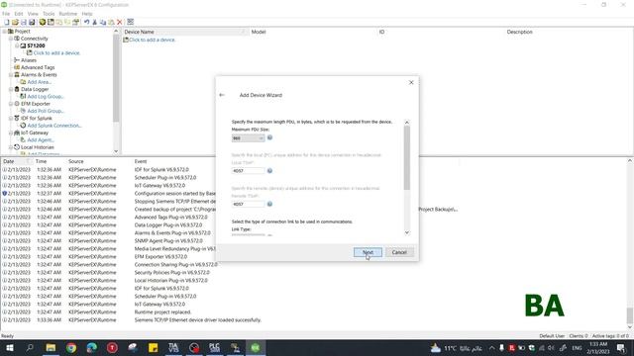Viewport: 634px width, 356px height.
Task: Open Google Chrome from taskbar
Action: pos(71,348)
